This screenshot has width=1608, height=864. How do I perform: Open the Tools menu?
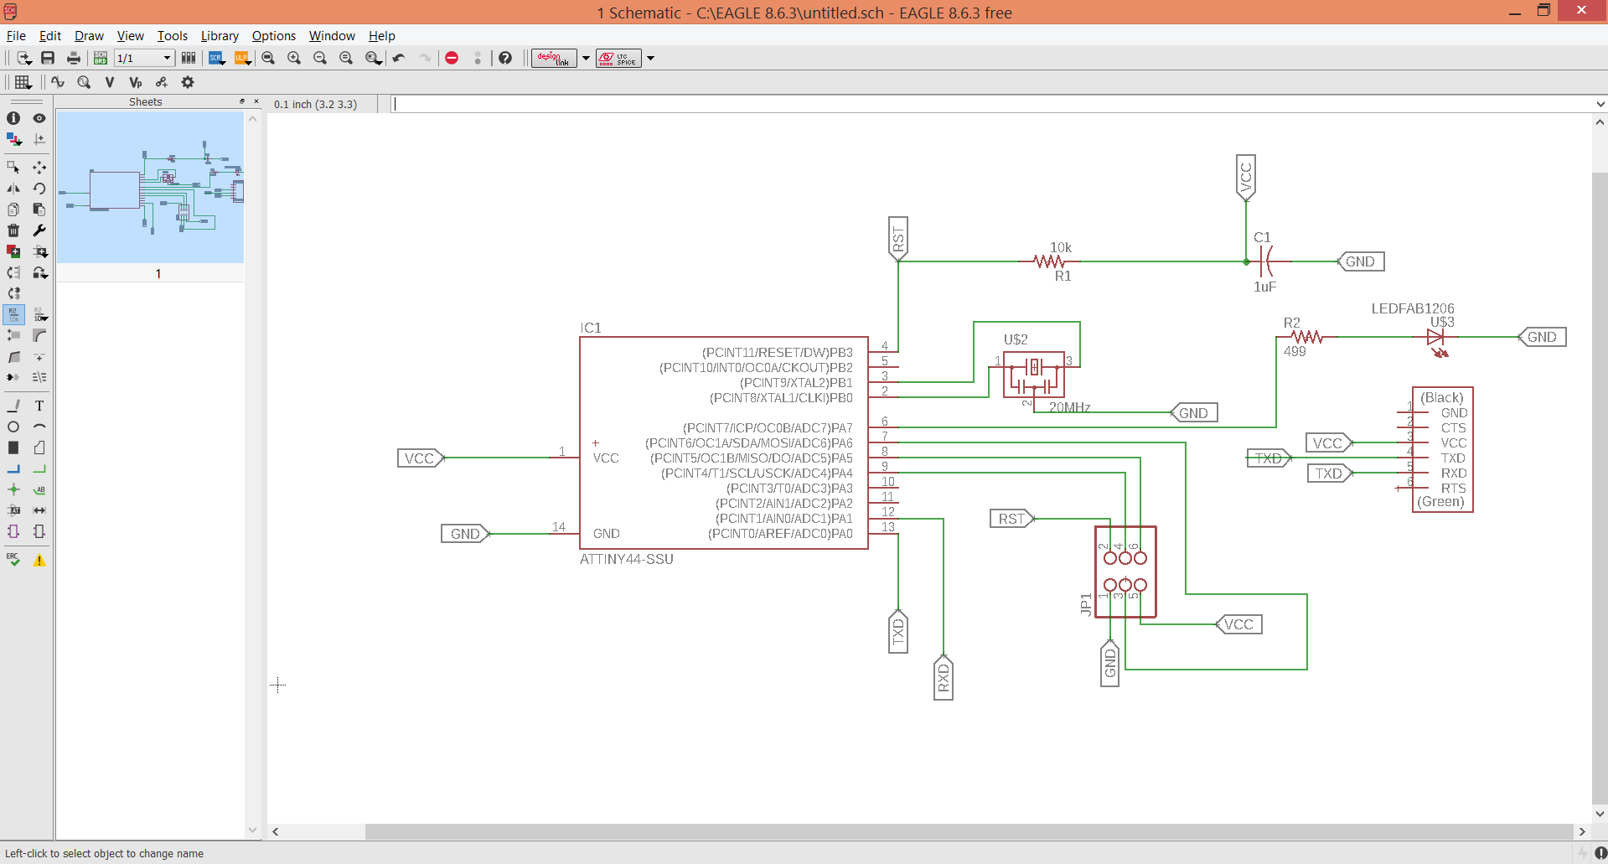[x=173, y=36]
